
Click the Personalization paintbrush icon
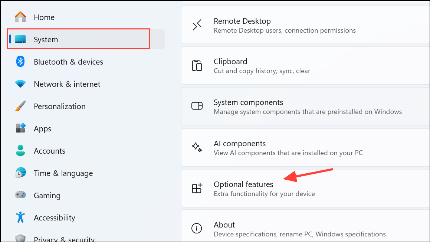tap(20, 106)
